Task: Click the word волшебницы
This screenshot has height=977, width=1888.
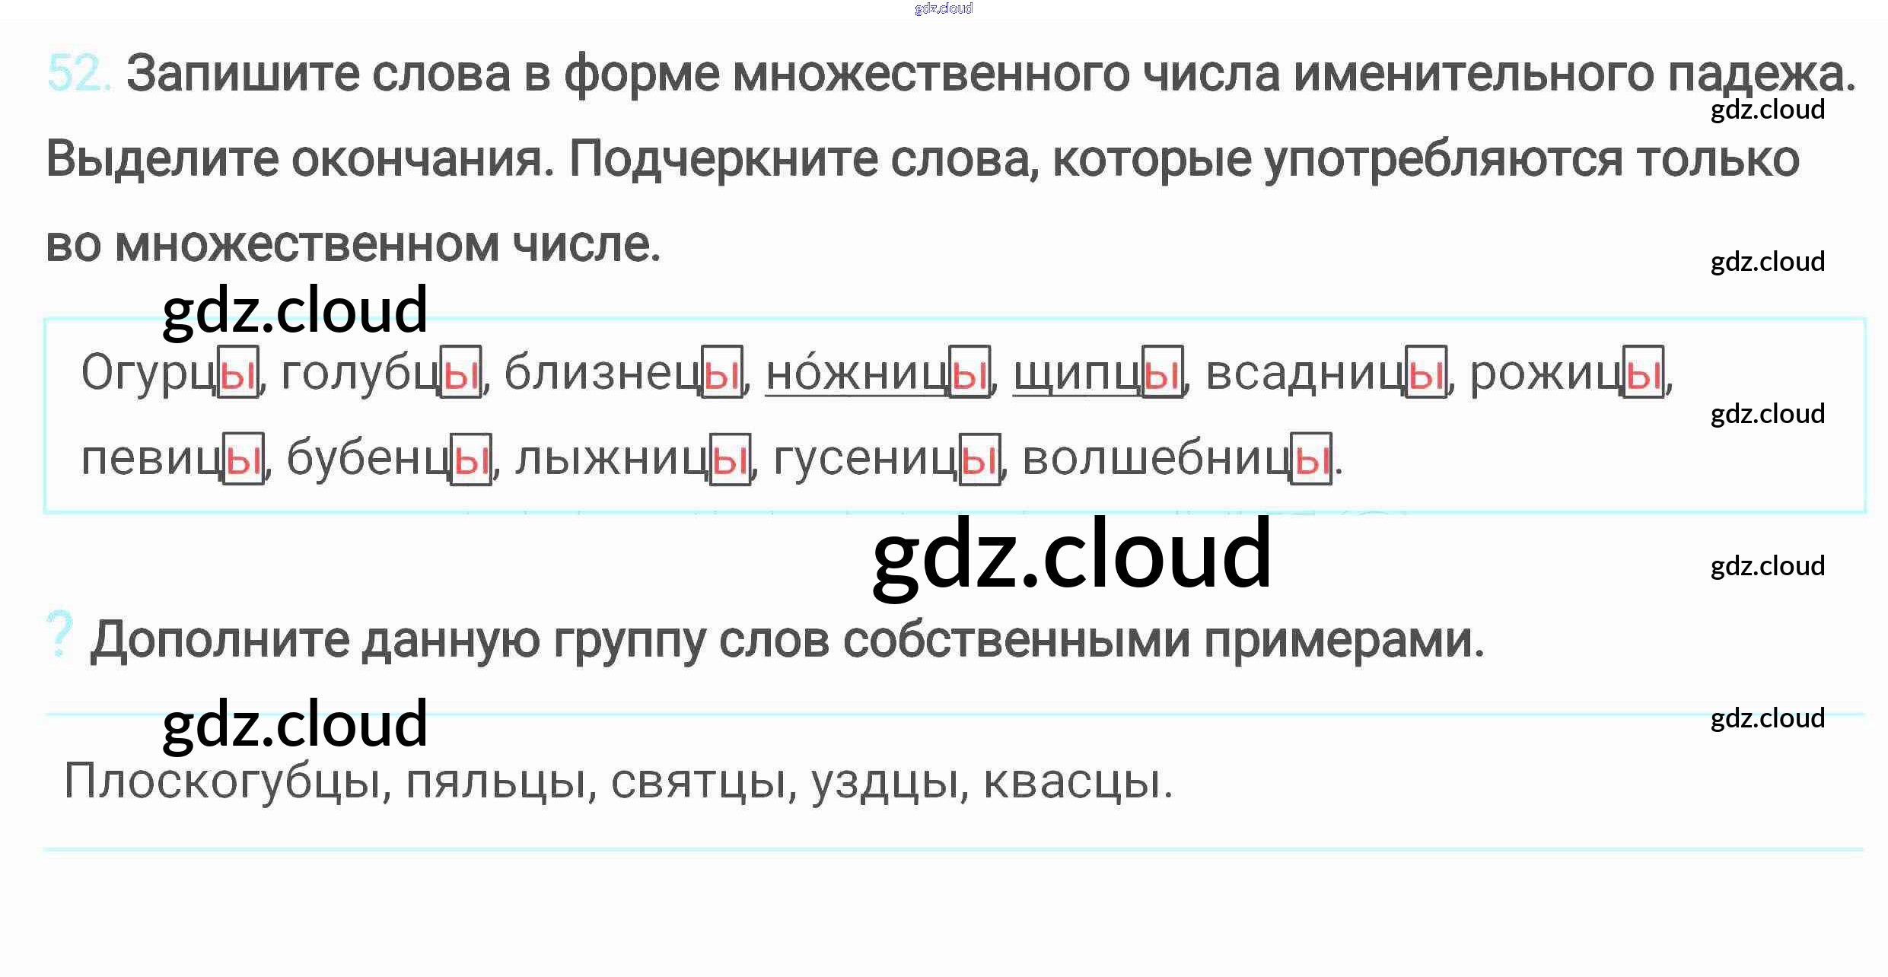Action: click(x=1176, y=459)
